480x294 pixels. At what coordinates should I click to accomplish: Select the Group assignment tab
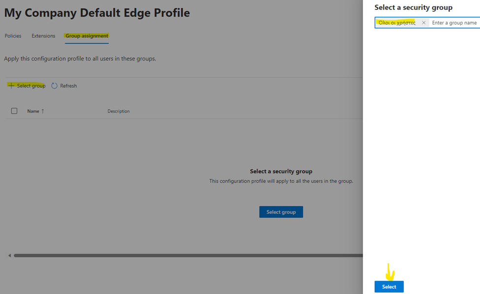tap(87, 36)
